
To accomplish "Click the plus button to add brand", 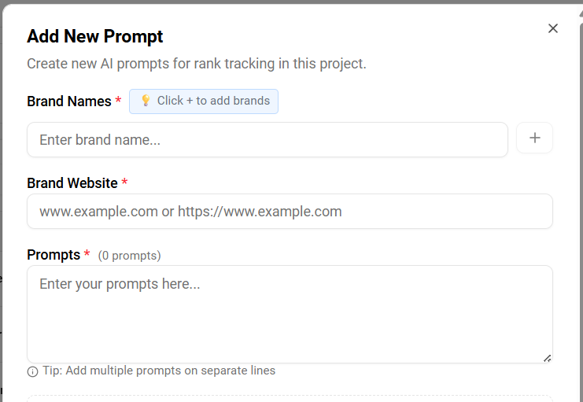I will 535,138.
